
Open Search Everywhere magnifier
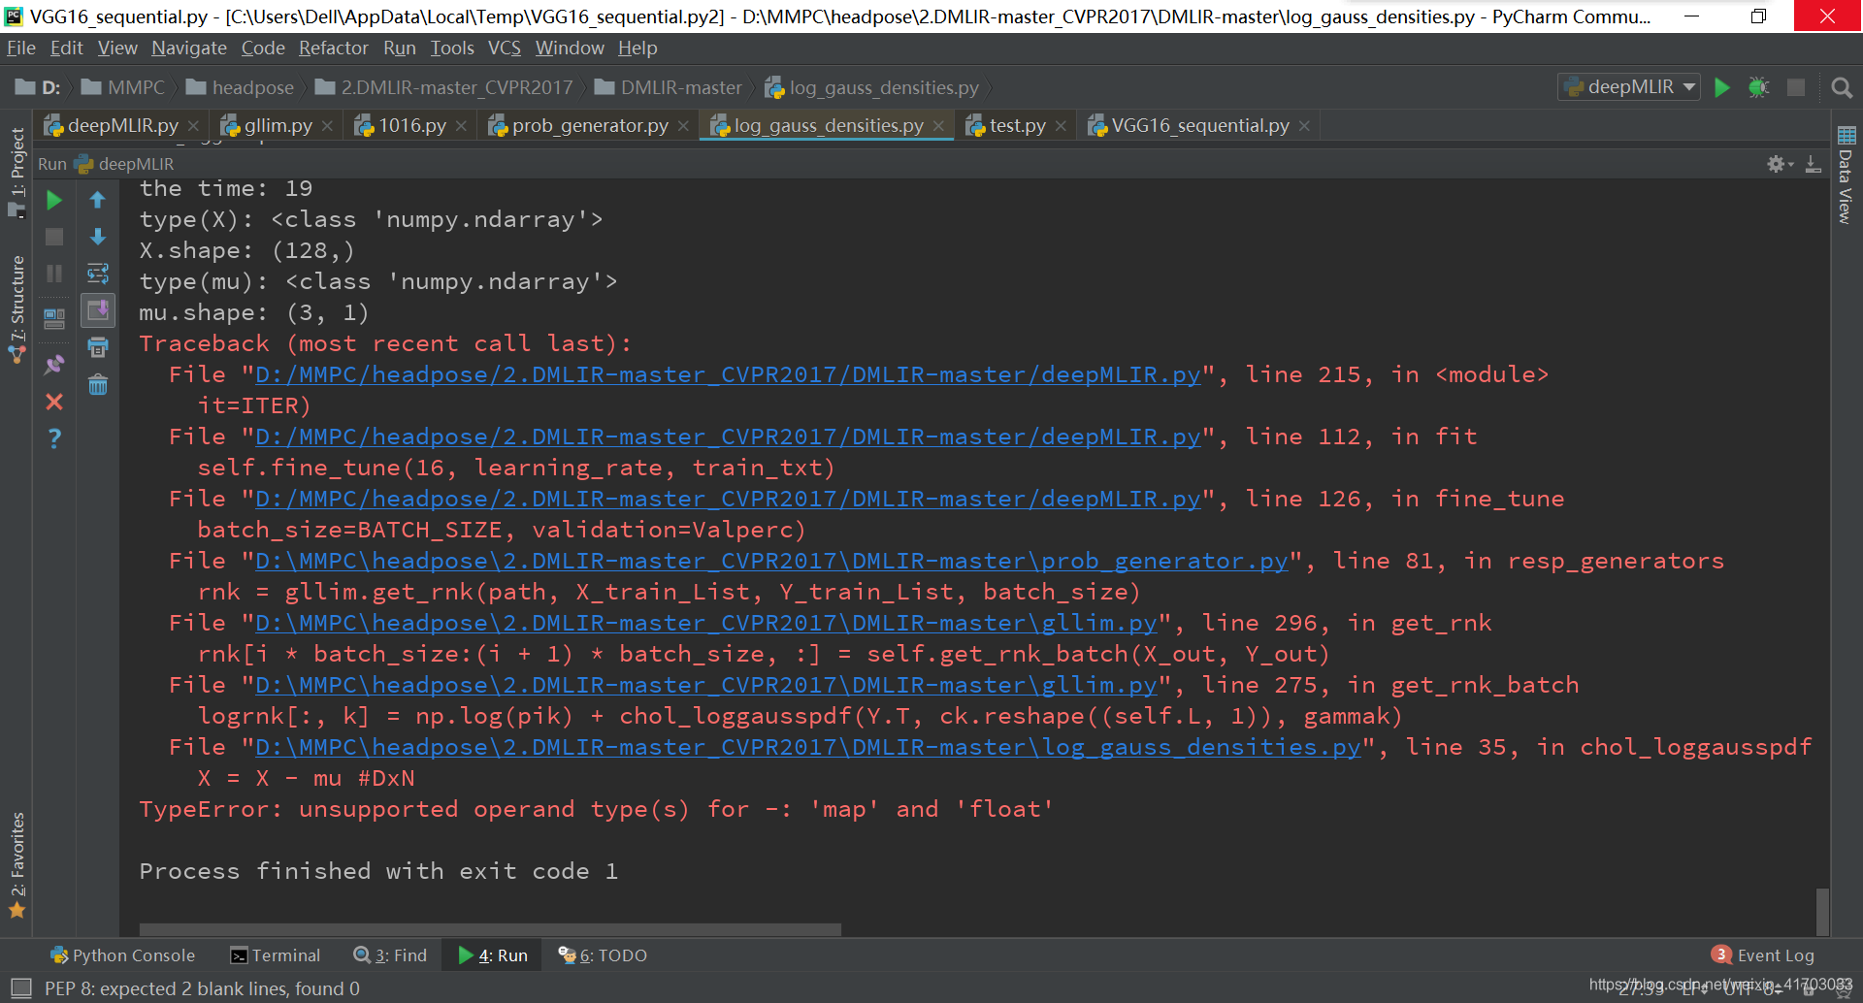click(x=1841, y=88)
